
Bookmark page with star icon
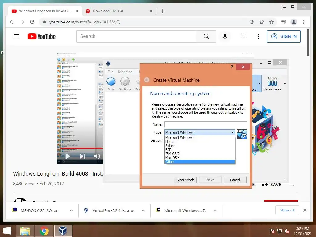click(272, 22)
